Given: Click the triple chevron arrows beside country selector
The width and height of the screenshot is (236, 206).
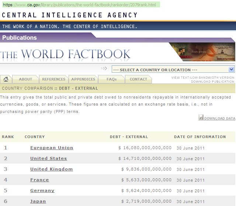Looking at the screenshot, I should coord(104,68).
